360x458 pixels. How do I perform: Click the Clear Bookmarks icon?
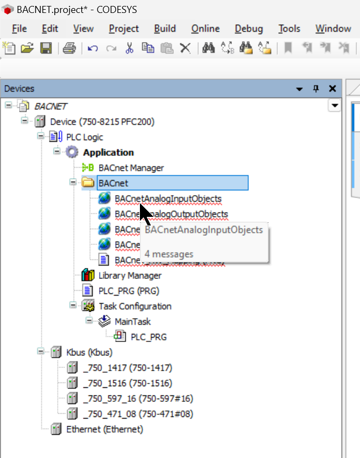tap(344, 47)
